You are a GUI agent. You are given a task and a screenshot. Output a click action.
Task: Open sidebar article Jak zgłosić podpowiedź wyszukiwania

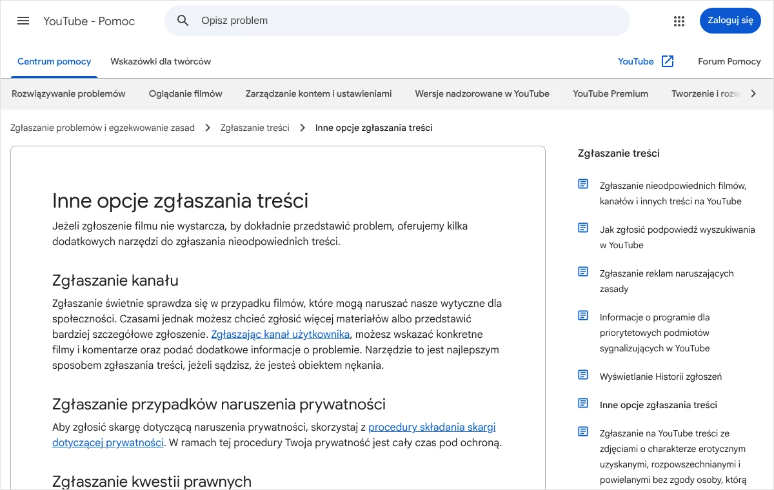[677, 237]
